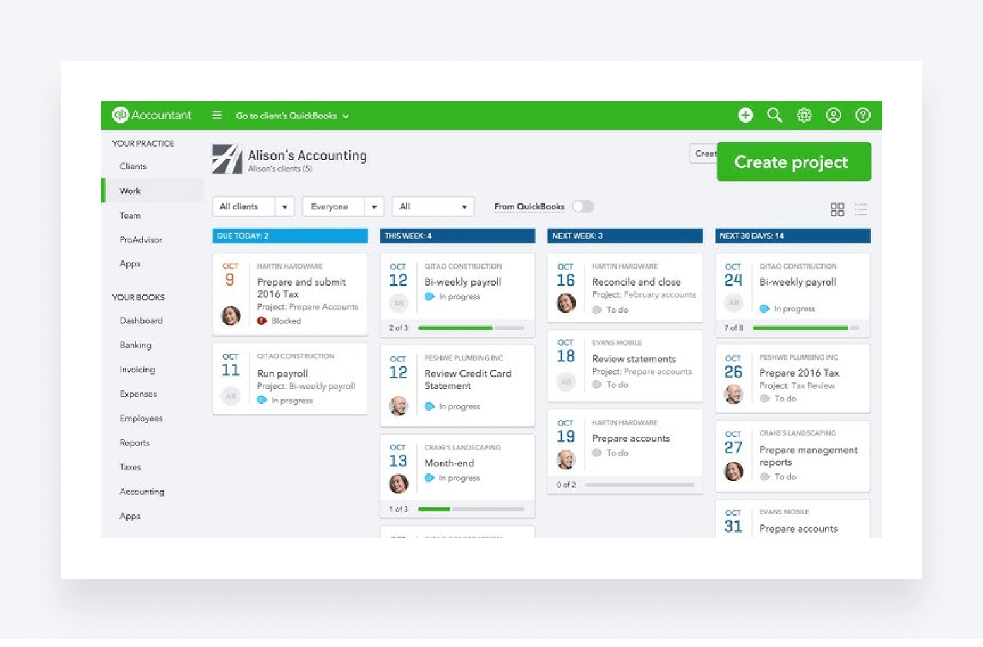Image resolution: width=983 pixels, height=647 pixels.
Task: Click THIS WEEK: 4 column header
Action: tap(457, 236)
